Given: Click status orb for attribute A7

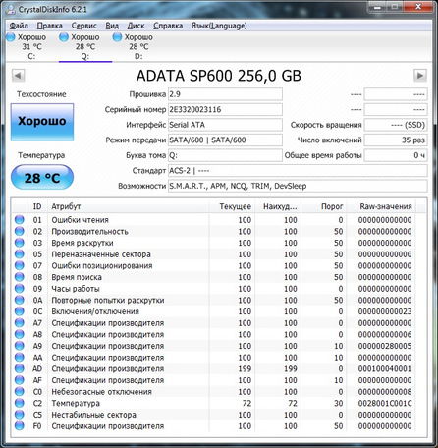Looking at the screenshot, I should 20,323.
